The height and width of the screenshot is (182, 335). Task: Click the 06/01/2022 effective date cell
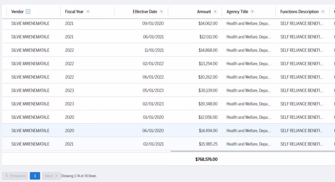153,77
